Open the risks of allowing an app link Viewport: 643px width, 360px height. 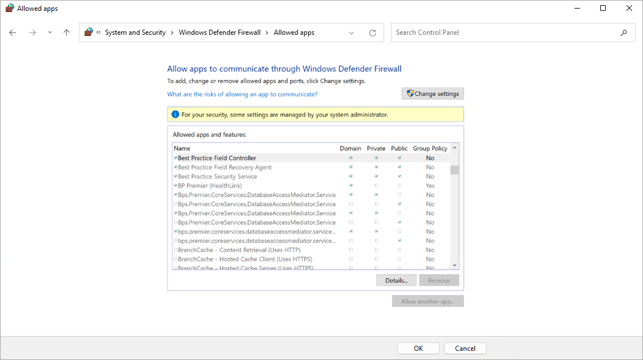(x=242, y=94)
